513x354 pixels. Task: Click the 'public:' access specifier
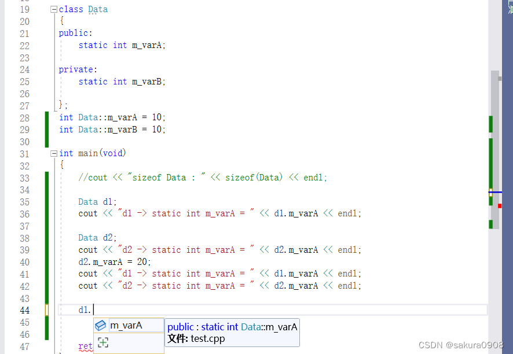[x=76, y=33]
